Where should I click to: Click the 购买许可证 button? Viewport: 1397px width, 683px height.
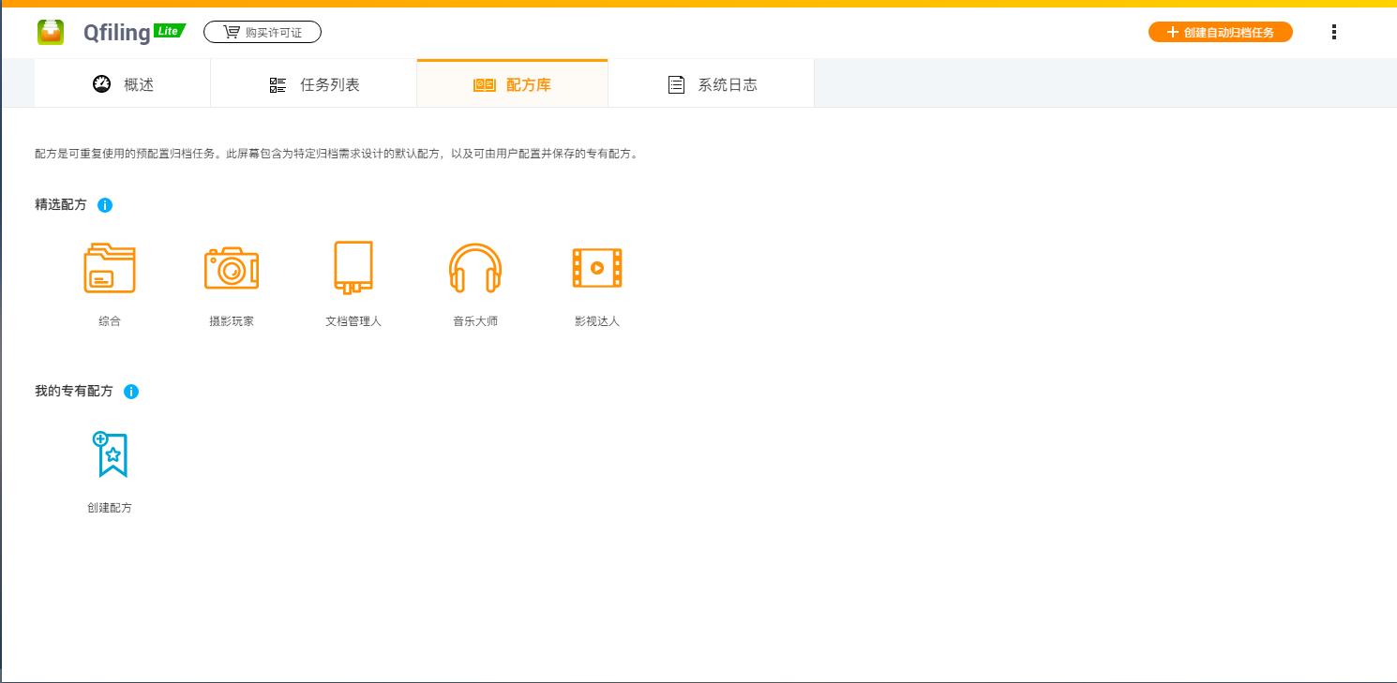[262, 31]
